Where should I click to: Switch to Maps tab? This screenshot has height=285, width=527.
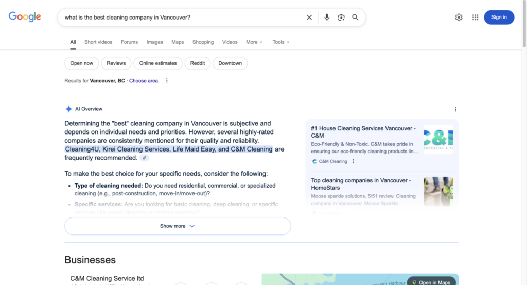(178, 42)
